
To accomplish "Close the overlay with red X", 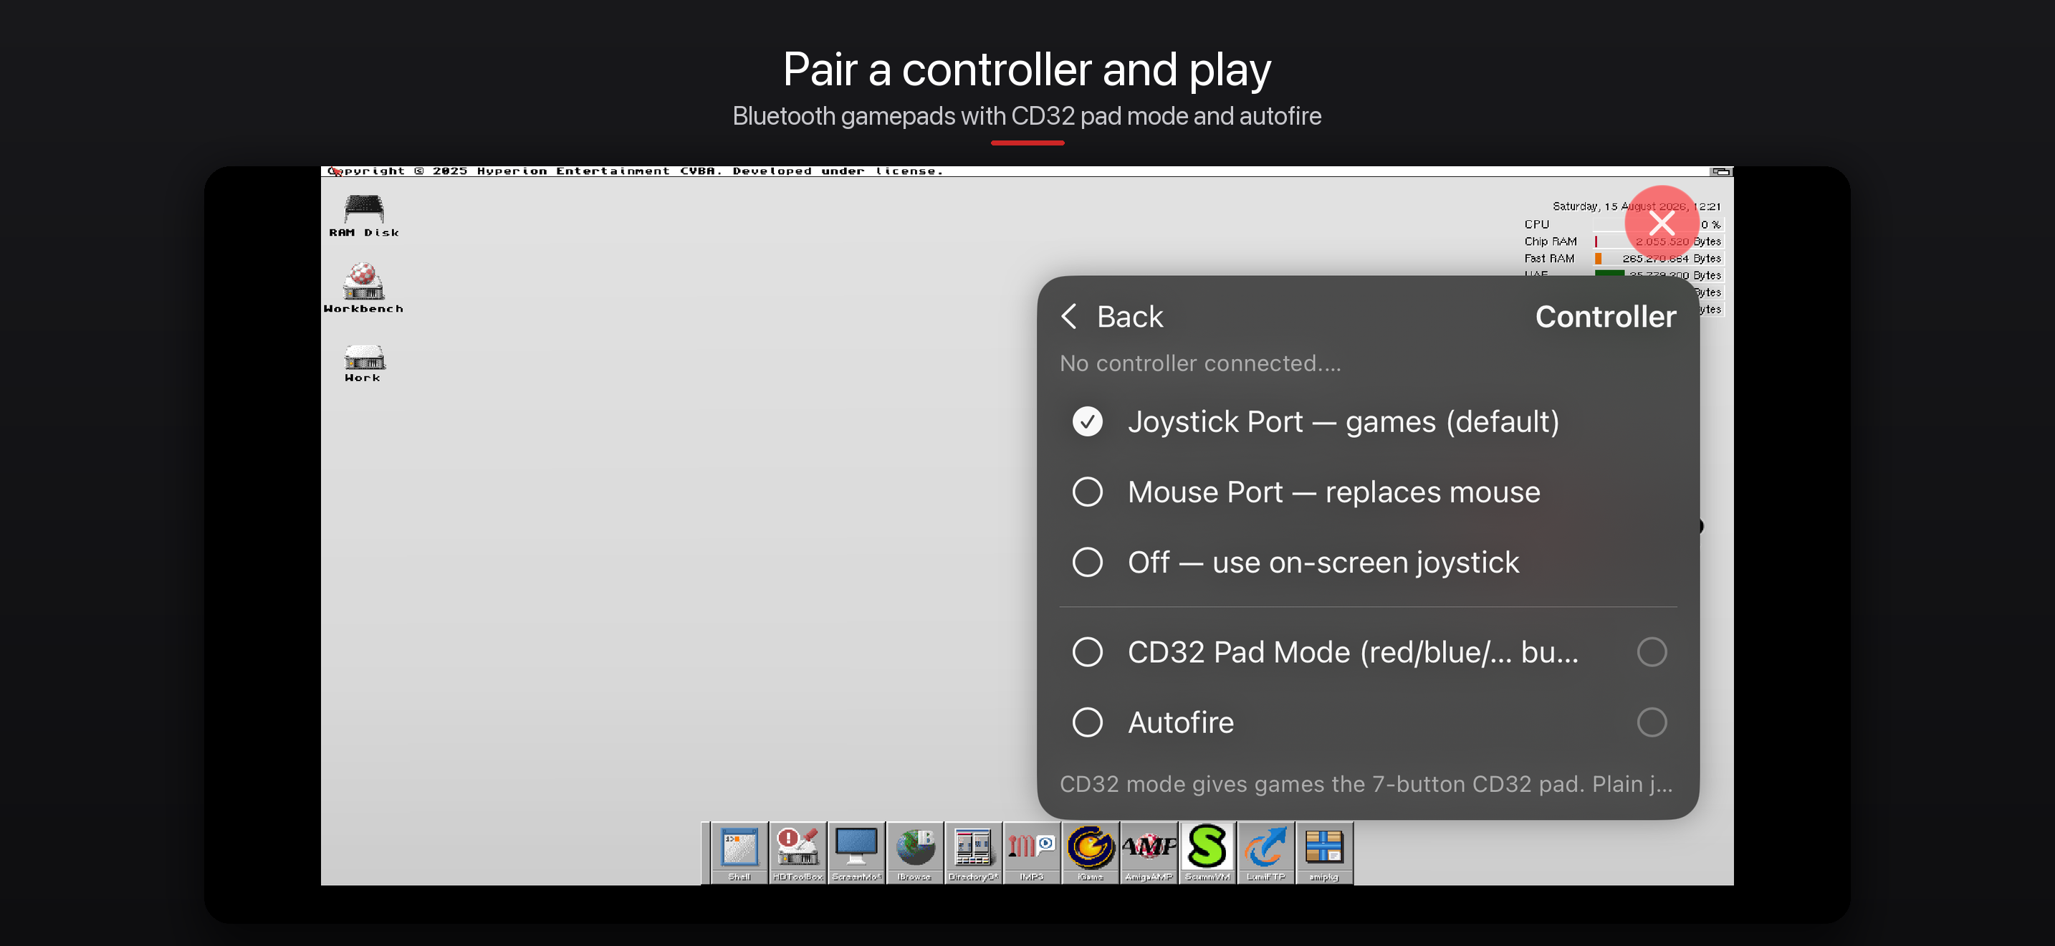I will pos(1662,224).
